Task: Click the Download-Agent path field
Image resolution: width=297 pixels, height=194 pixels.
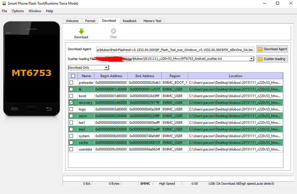Action: 175,50
